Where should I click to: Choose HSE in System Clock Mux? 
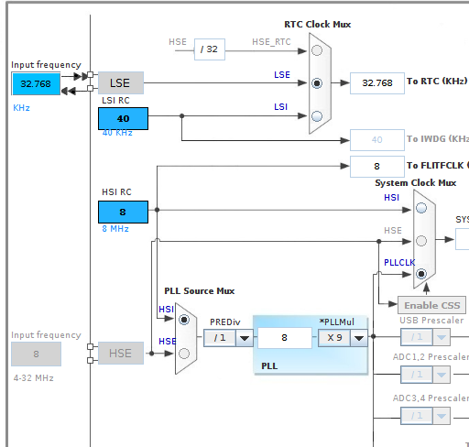[x=421, y=241]
